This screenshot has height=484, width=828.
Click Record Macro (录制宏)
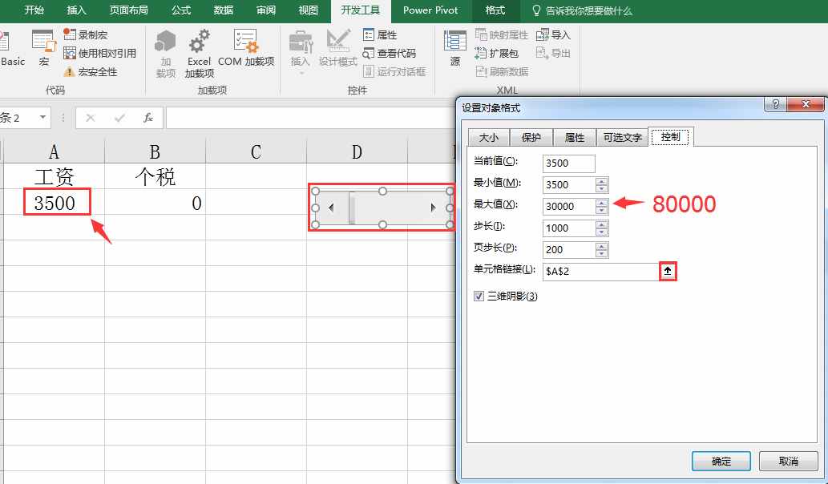coord(86,34)
